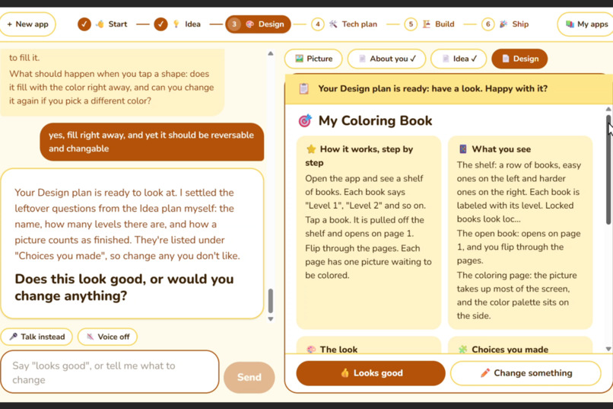
Task: Click the hammer icon beside Tech plan
Action: pyautogui.click(x=333, y=24)
